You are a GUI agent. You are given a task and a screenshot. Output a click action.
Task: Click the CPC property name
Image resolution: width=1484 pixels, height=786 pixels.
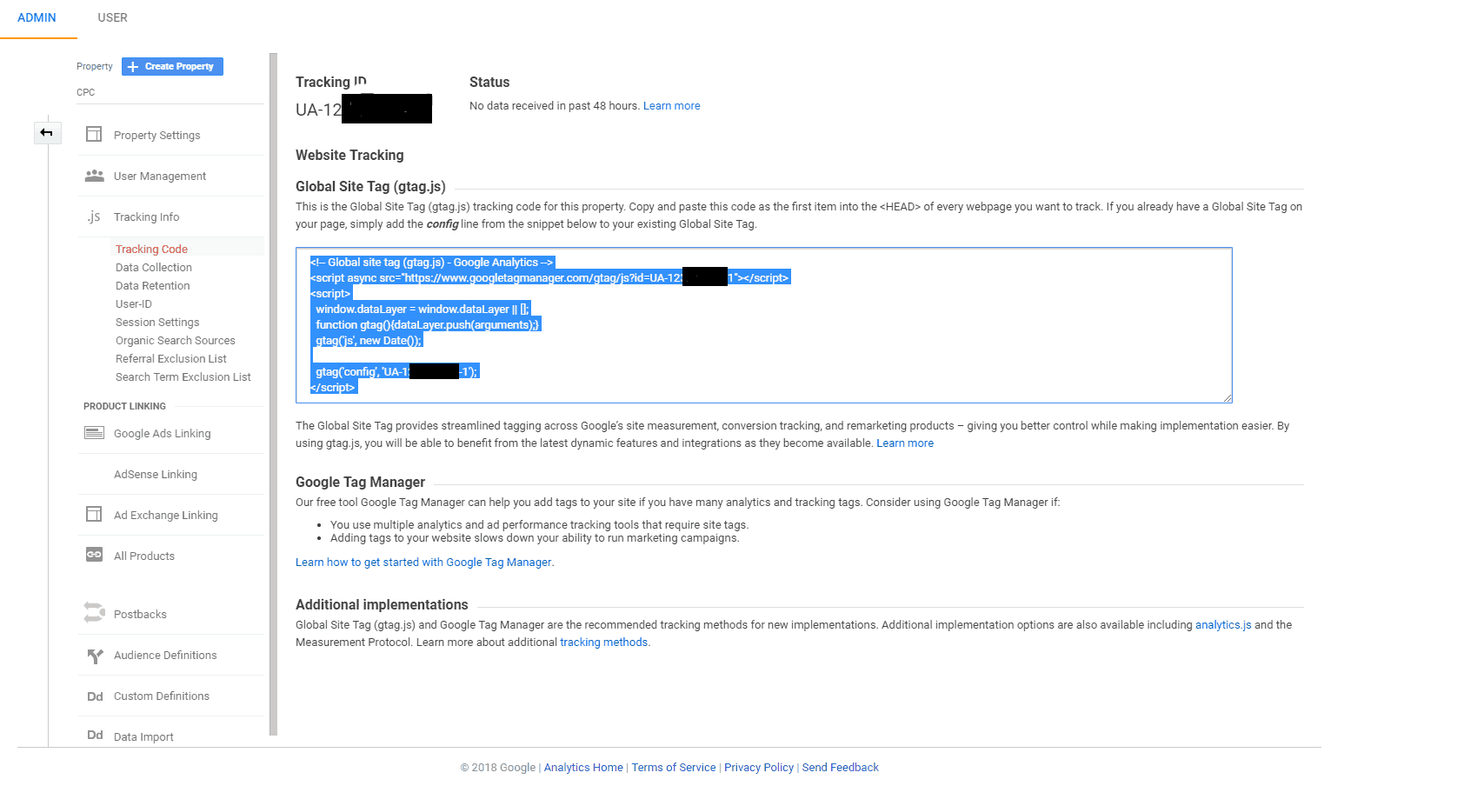(x=85, y=92)
